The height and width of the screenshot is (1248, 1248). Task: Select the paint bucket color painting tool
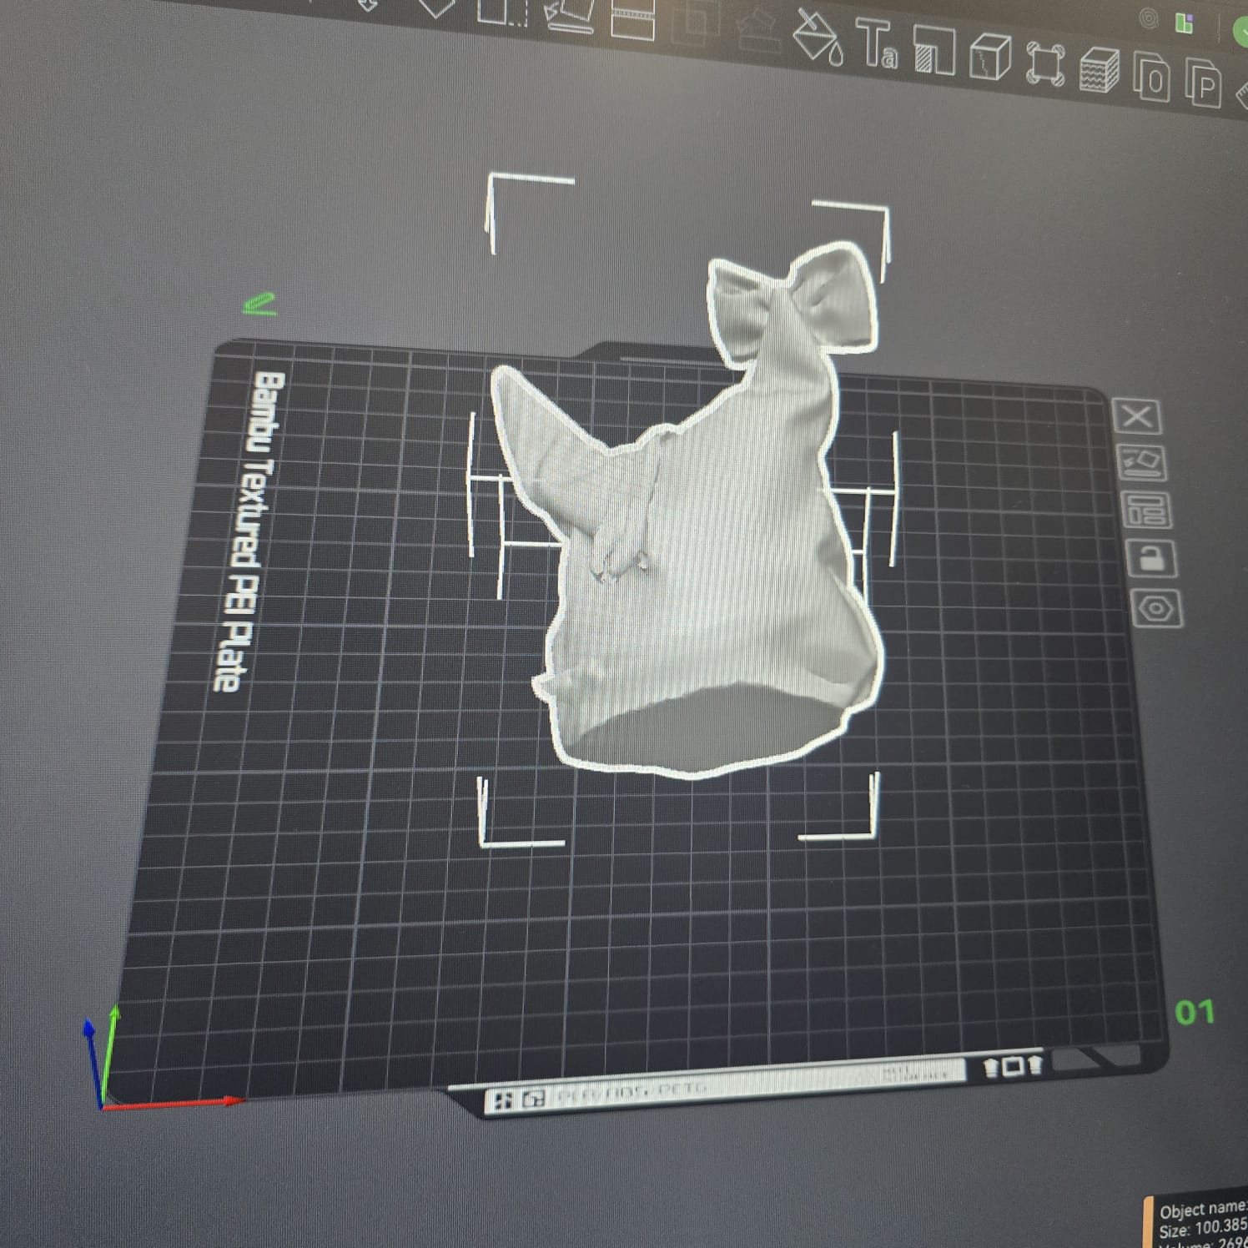pyautogui.click(x=817, y=37)
